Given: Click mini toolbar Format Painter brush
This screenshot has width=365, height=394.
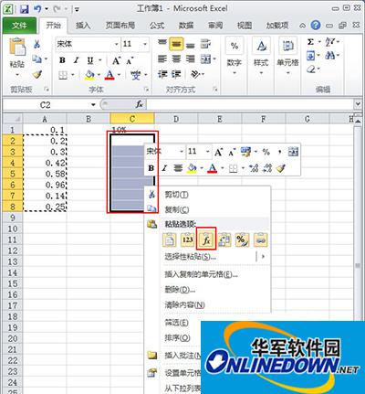Looking at the screenshot, I should (x=281, y=168).
